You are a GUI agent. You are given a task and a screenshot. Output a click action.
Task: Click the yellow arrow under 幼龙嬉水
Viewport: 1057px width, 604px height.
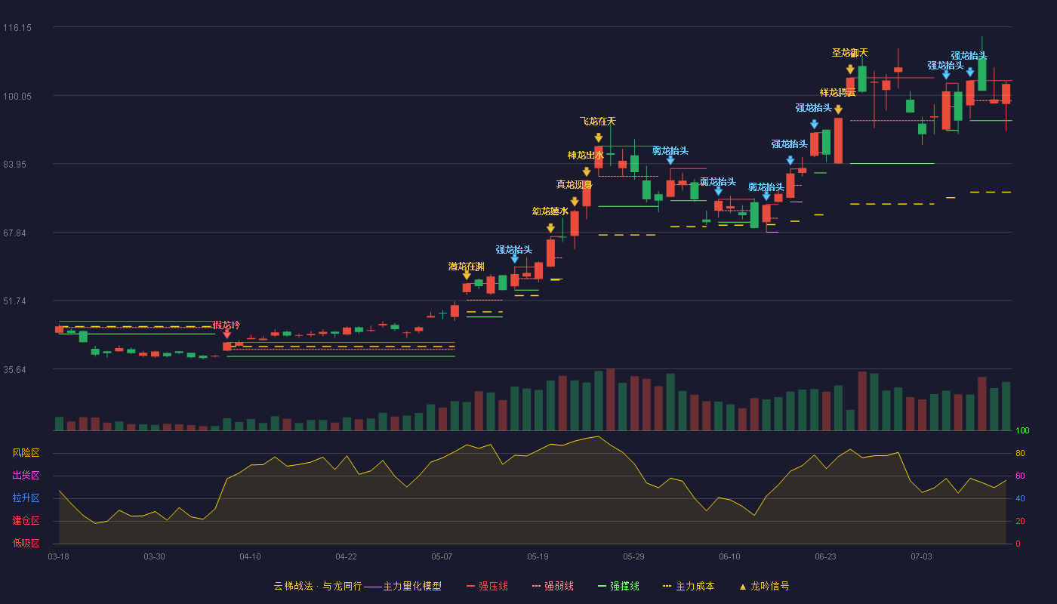click(x=550, y=228)
